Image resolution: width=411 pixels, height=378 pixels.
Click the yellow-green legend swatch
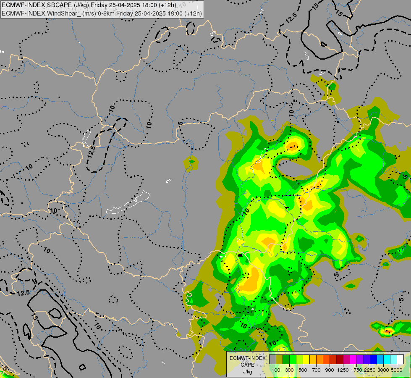coord(300,360)
